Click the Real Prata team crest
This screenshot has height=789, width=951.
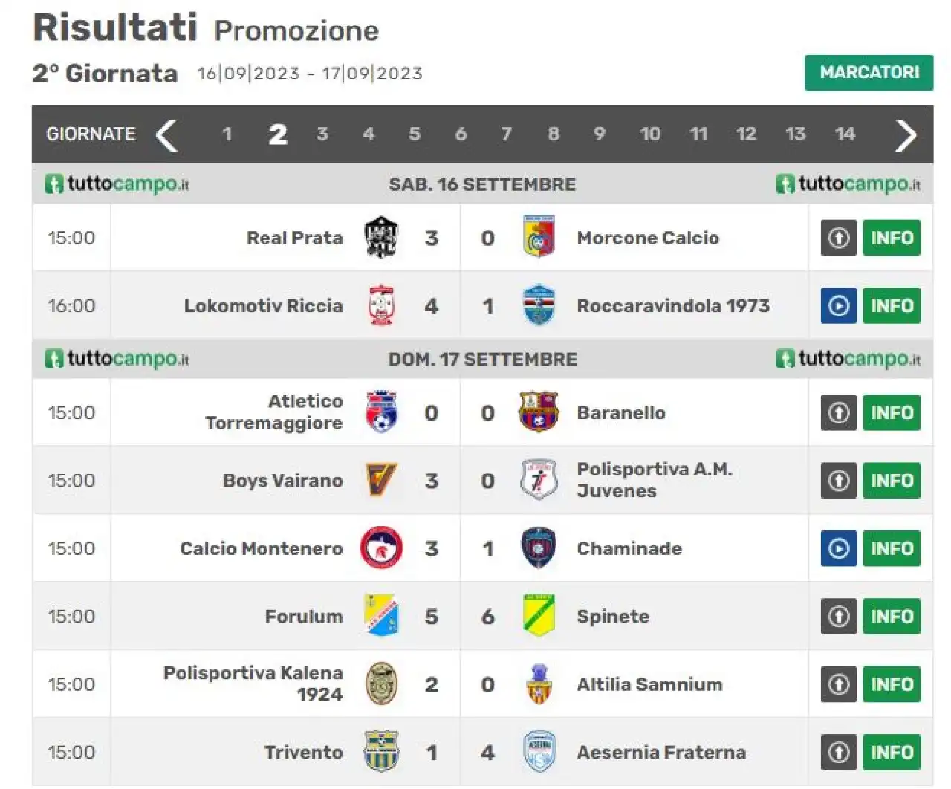pyautogui.click(x=381, y=238)
